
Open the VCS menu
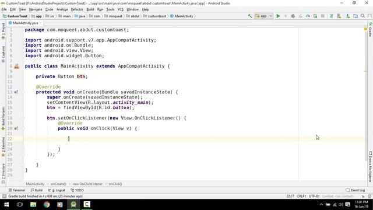point(121,9)
